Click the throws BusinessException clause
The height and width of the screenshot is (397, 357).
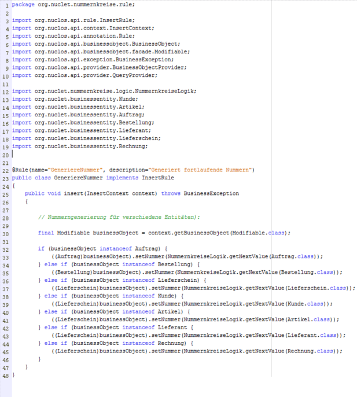tap(200, 193)
